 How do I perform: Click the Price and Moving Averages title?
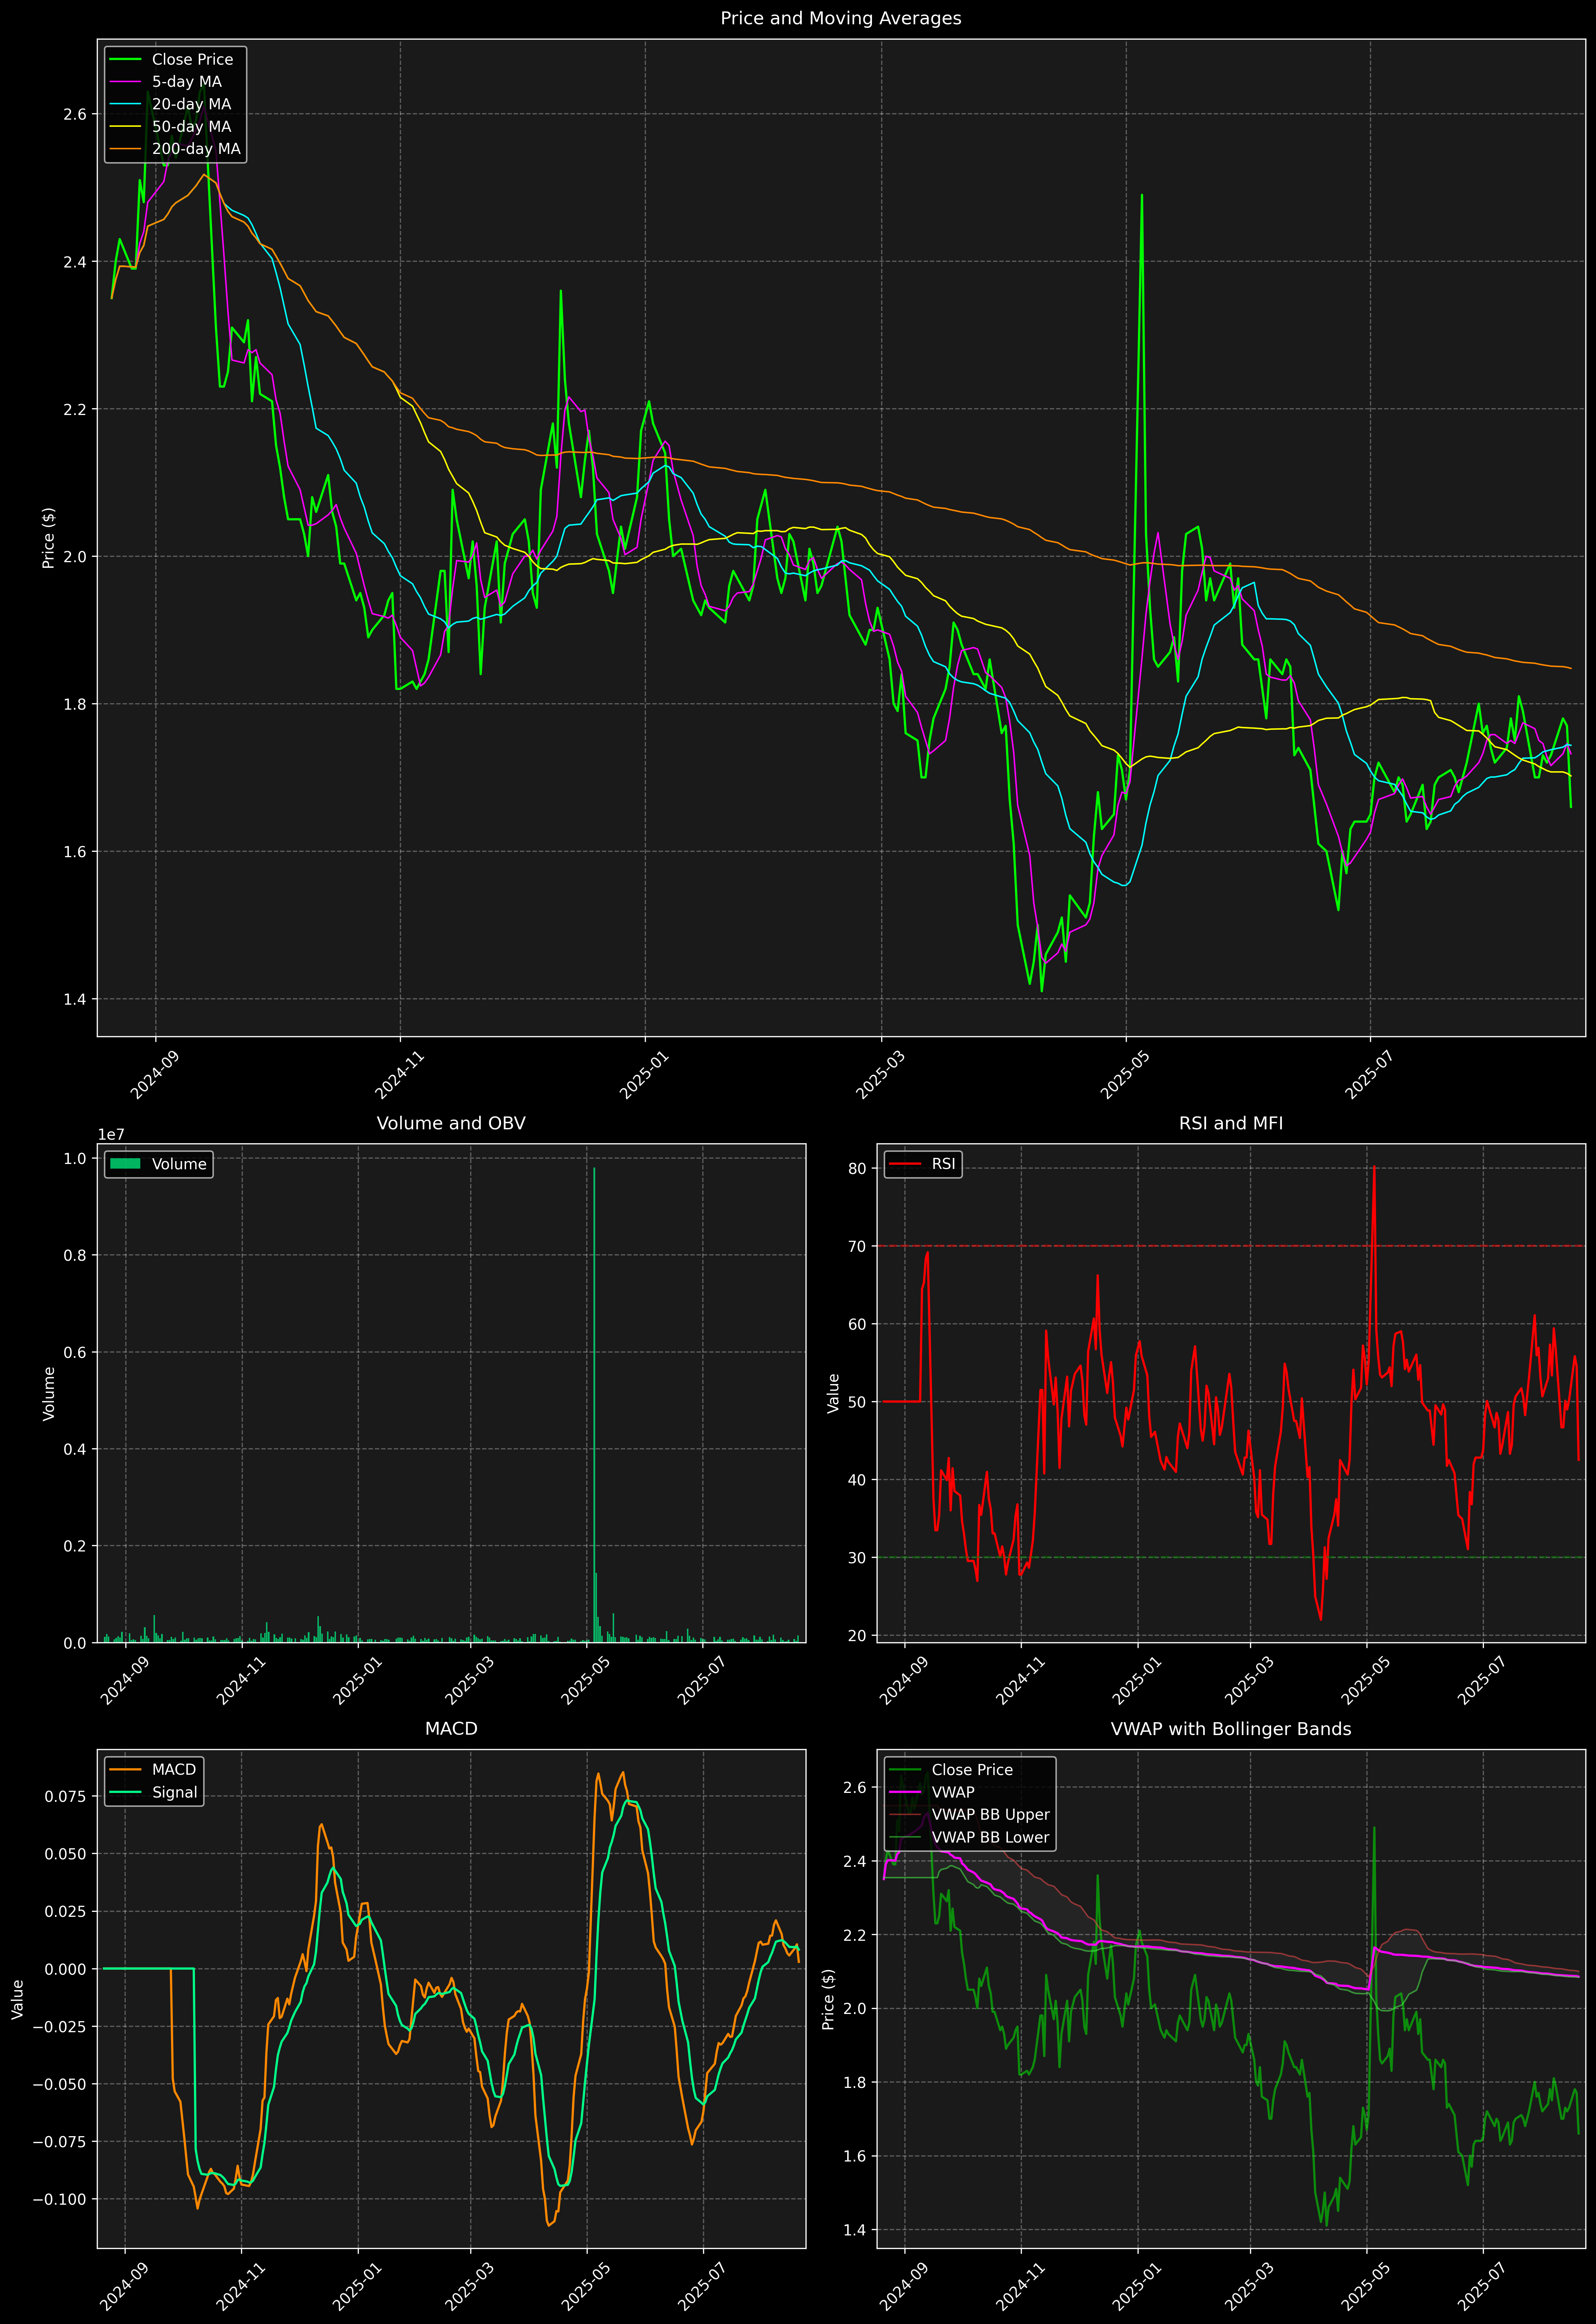(x=840, y=18)
